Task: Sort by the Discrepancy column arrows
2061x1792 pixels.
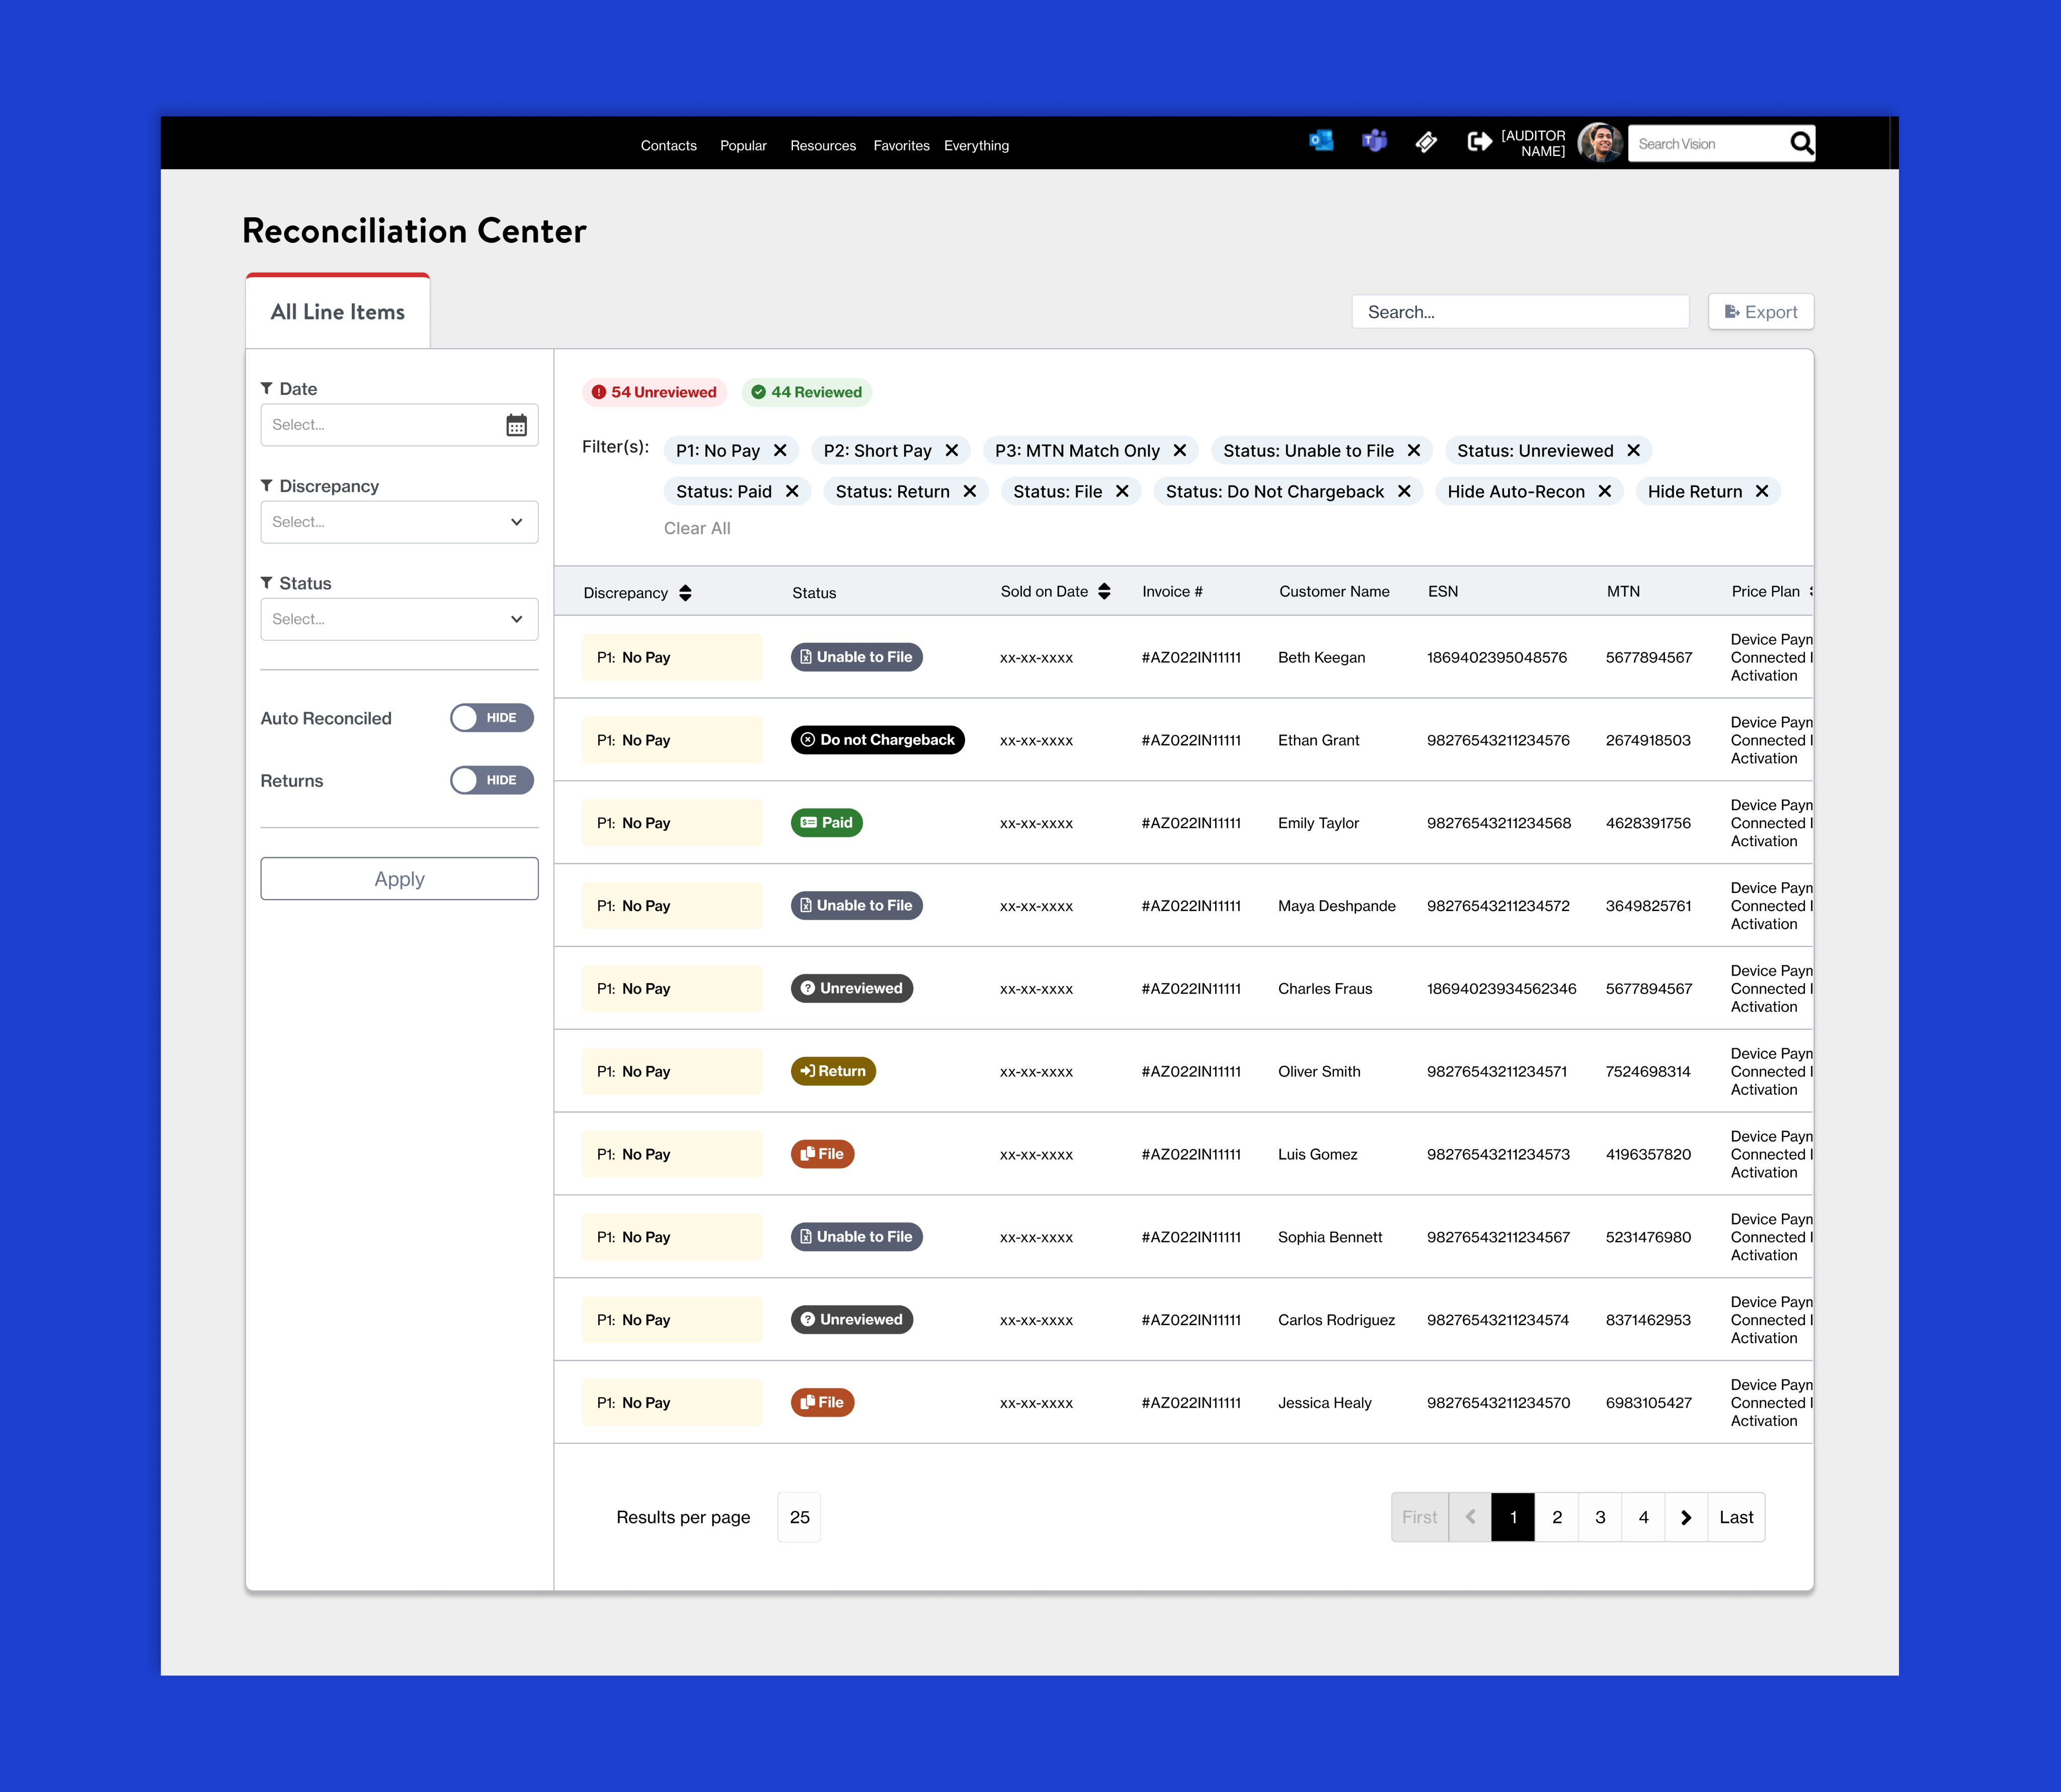Action: pos(685,593)
